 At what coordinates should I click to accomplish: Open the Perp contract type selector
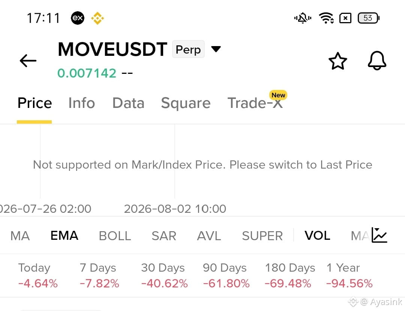(x=188, y=49)
